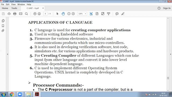Click the system clock in taskbar
Screen dimensions: 172x97
tap(163, 95)
